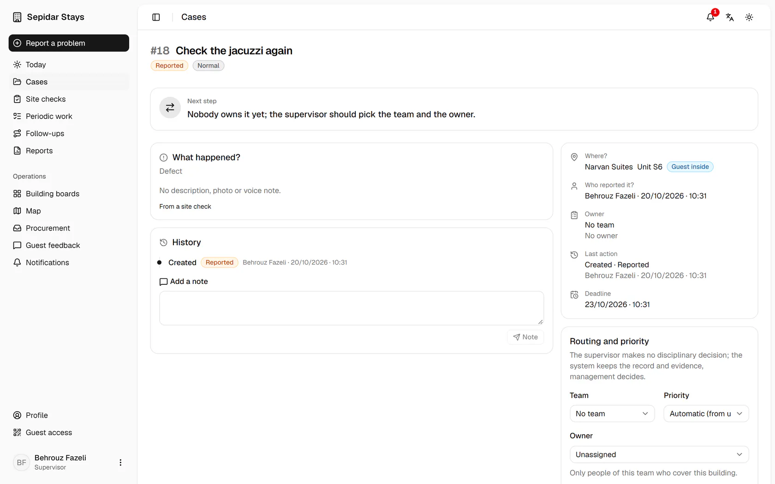Open Notifications in the sidebar
Screen dimensions: 775x484
coord(69,263)
